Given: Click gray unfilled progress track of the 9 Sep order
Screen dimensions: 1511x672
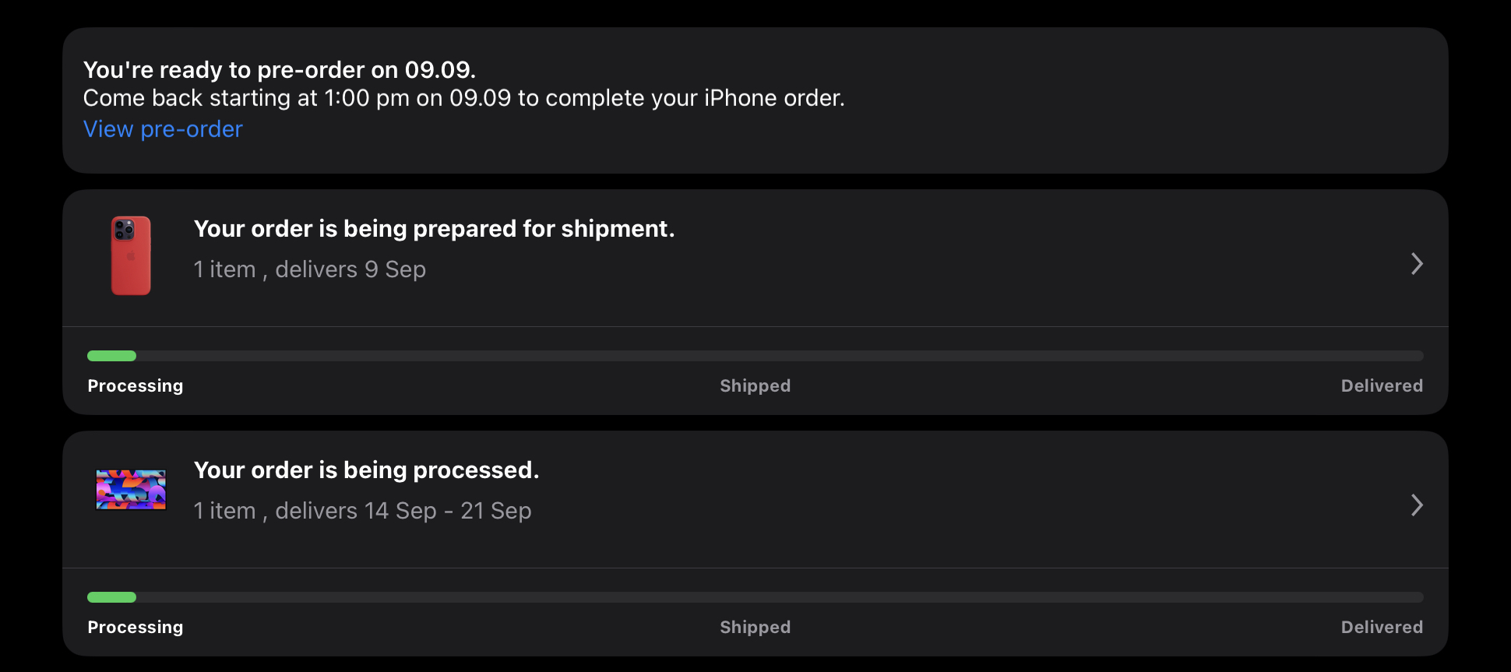Looking at the screenshot, I should pyautogui.click(x=779, y=356).
